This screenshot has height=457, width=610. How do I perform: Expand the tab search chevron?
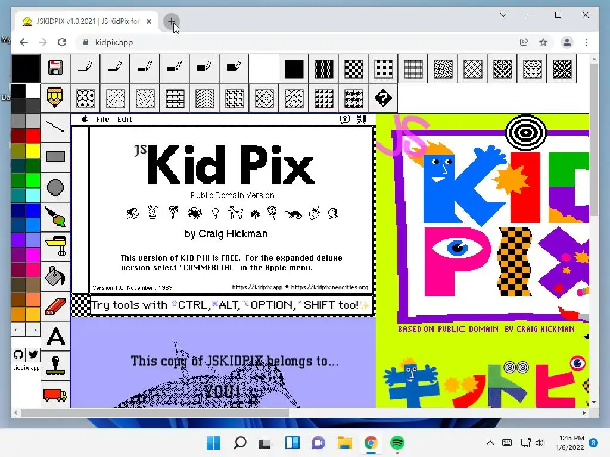coord(503,15)
